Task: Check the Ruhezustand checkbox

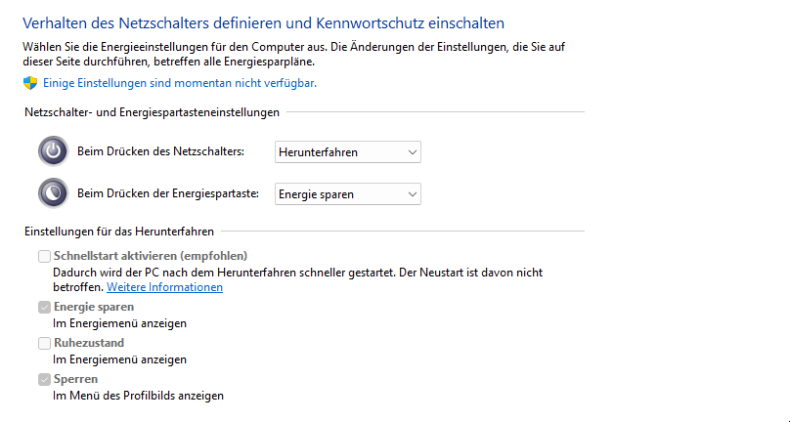Action: tap(44, 343)
